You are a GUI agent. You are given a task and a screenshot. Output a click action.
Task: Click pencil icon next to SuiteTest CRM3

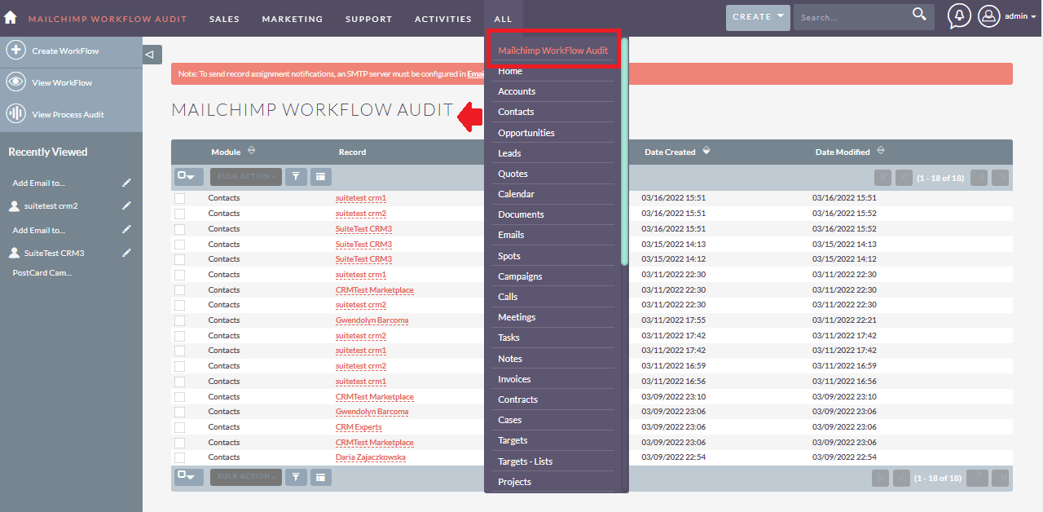click(126, 253)
